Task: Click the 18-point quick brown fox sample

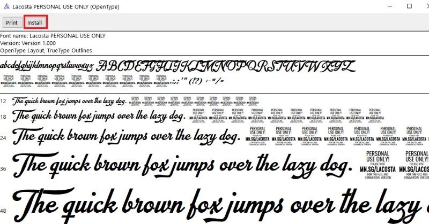Action: point(99,116)
